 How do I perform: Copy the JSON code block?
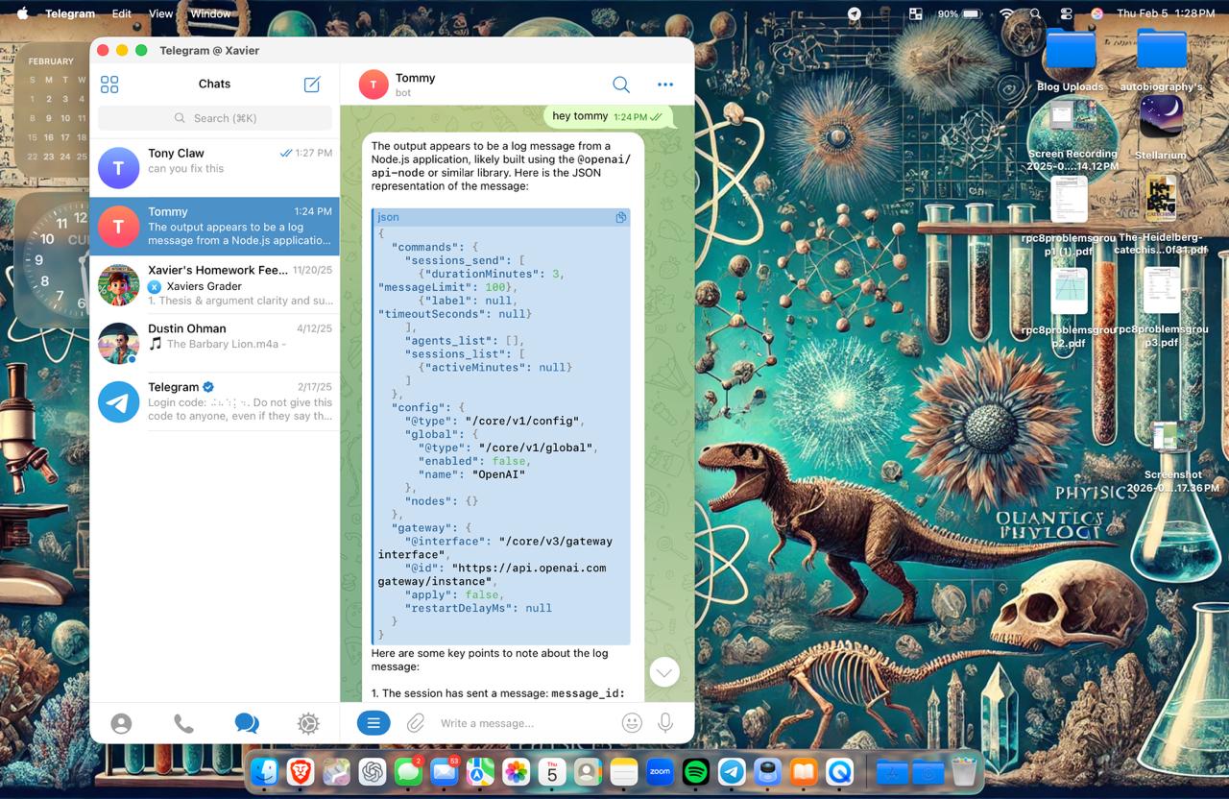tap(620, 218)
